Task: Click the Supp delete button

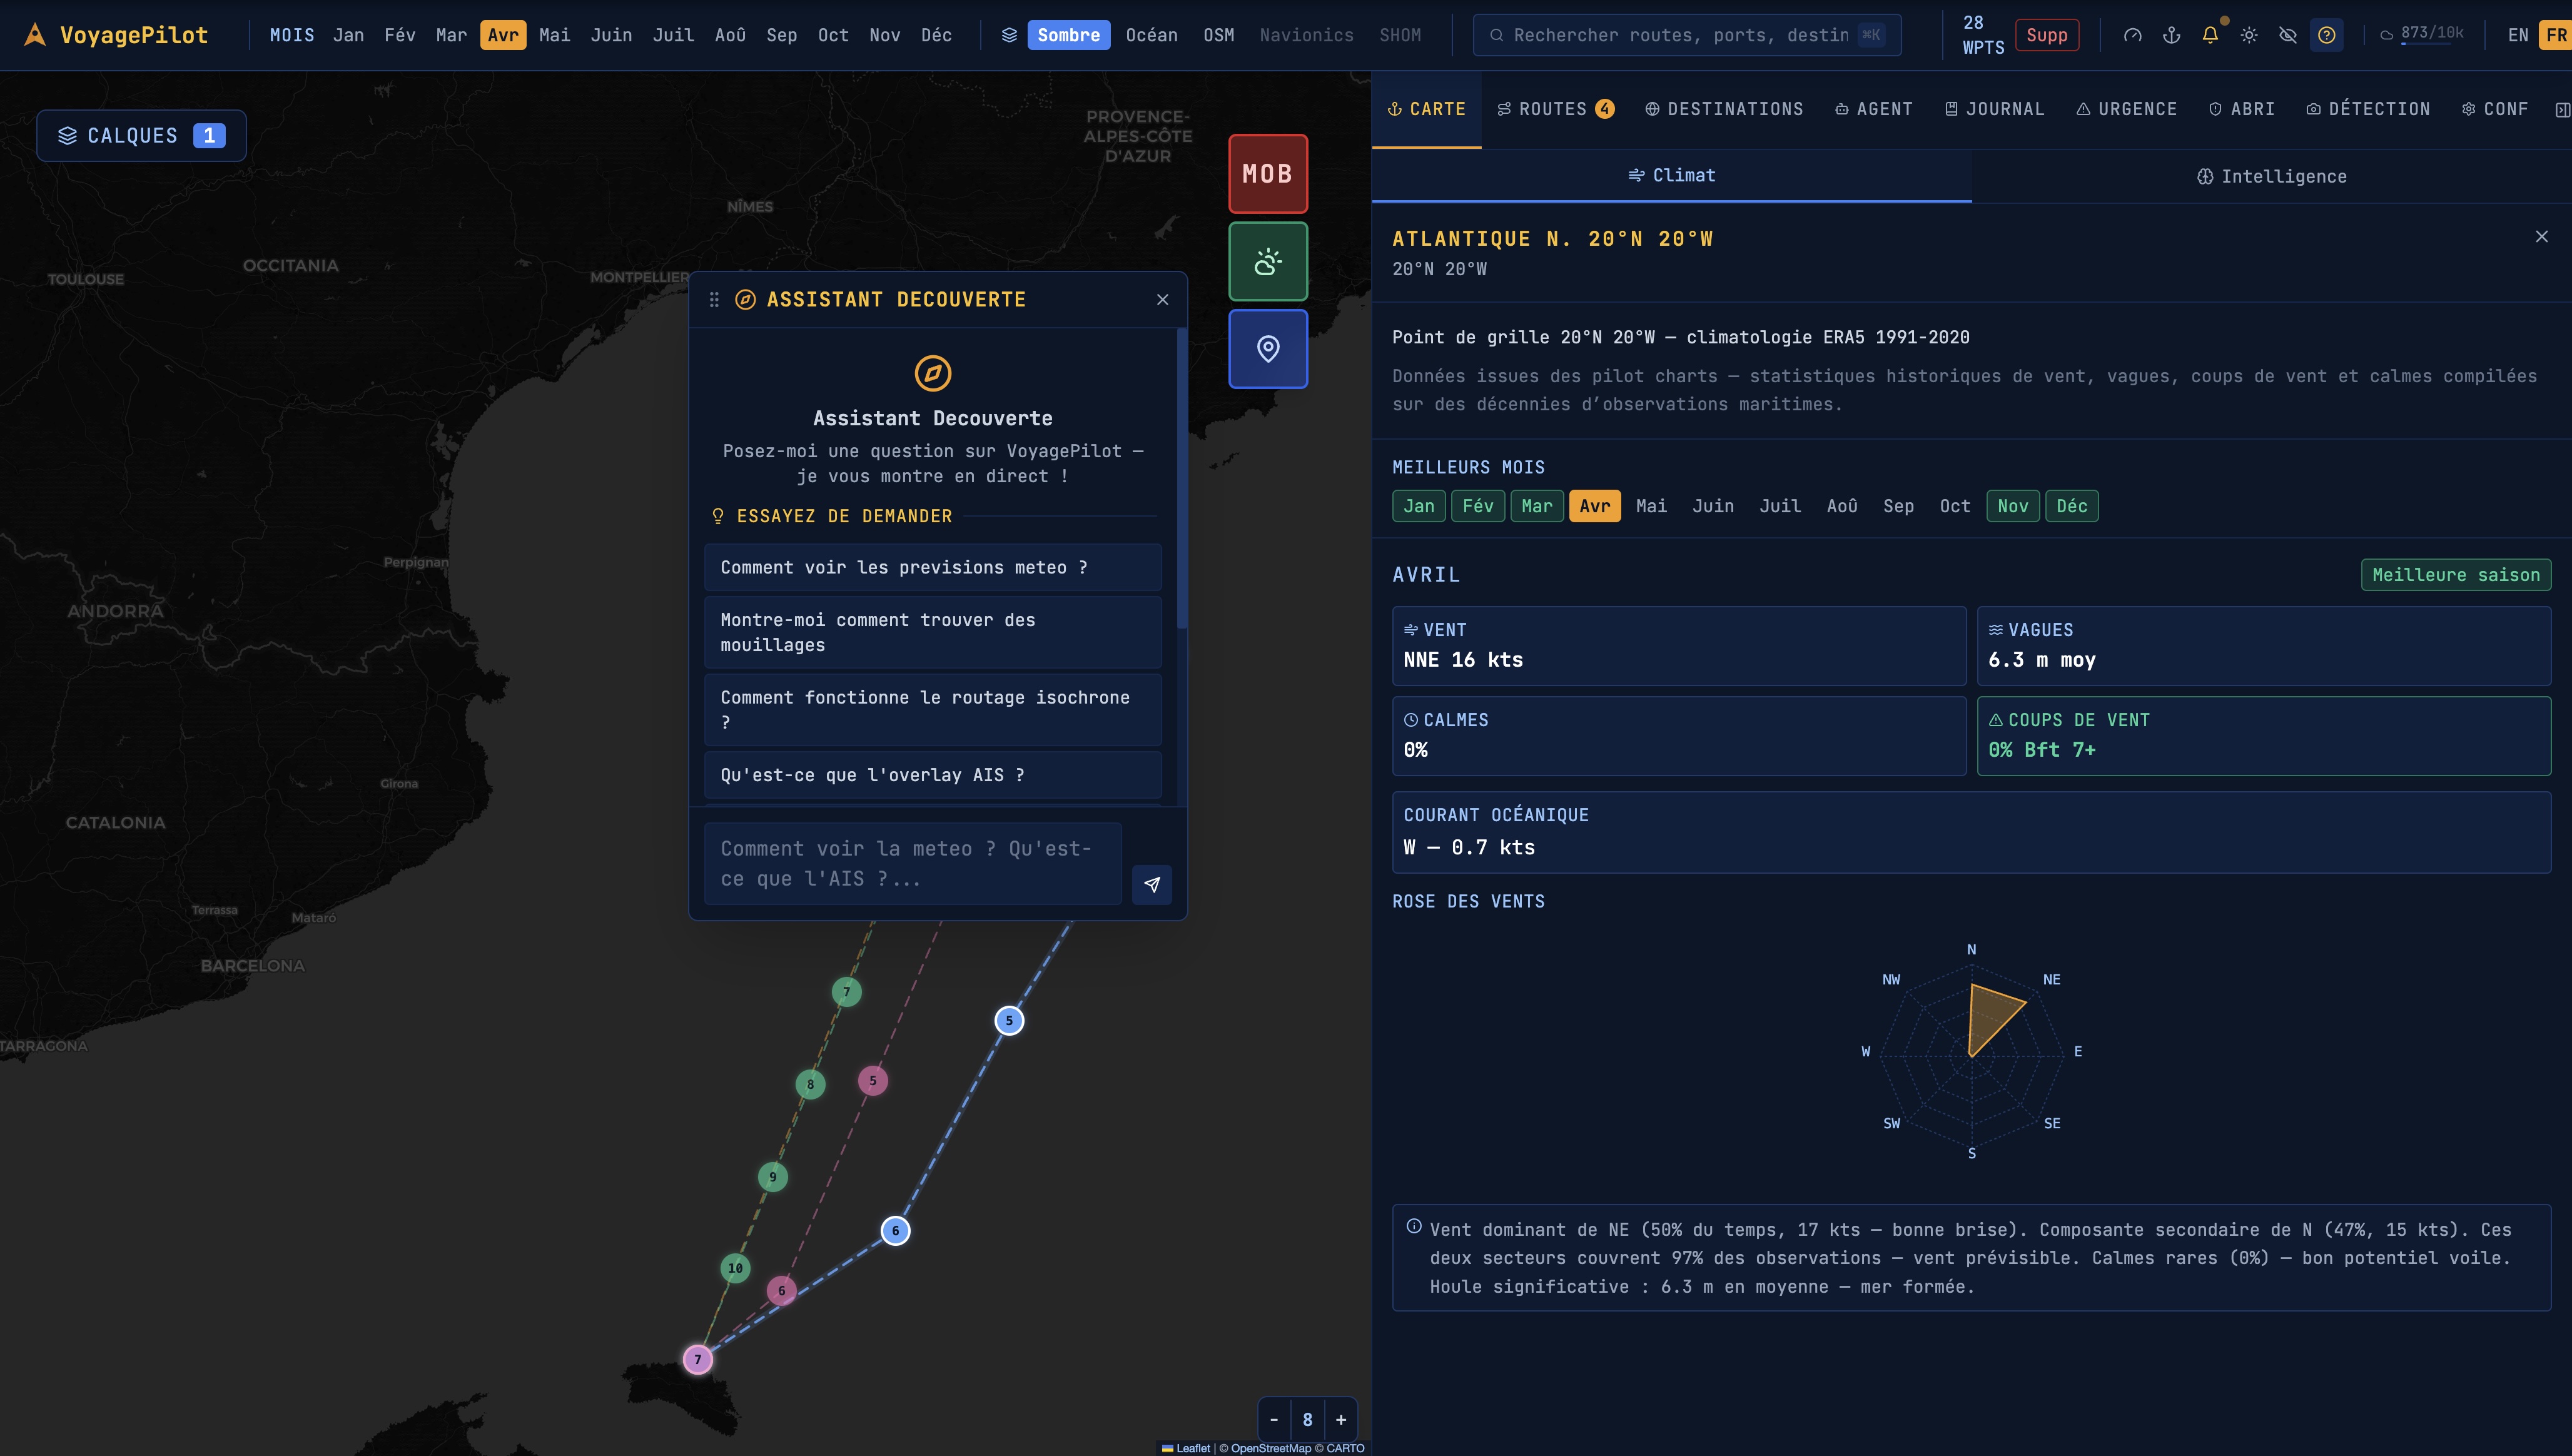Action: [x=2046, y=35]
